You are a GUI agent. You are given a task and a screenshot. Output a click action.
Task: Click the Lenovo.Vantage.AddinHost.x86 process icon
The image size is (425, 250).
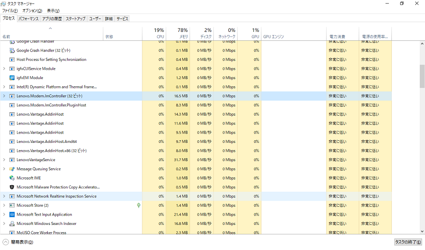[12, 151]
